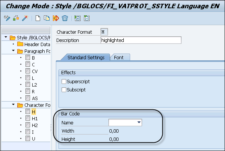Click the Delete trash can icon
This screenshot has height=151, width=225.
pos(65,18)
